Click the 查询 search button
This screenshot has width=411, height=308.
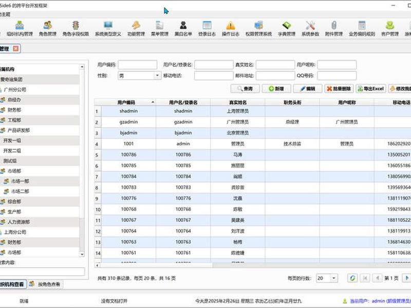pos(245,88)
